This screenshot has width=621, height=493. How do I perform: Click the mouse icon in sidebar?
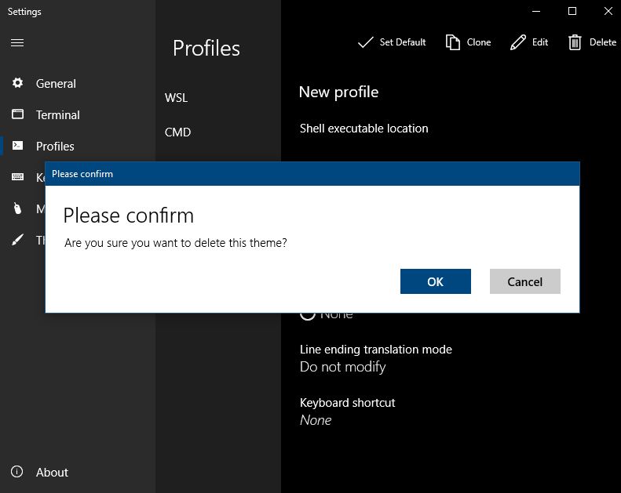pyautogui.click(x=17, y=208)
